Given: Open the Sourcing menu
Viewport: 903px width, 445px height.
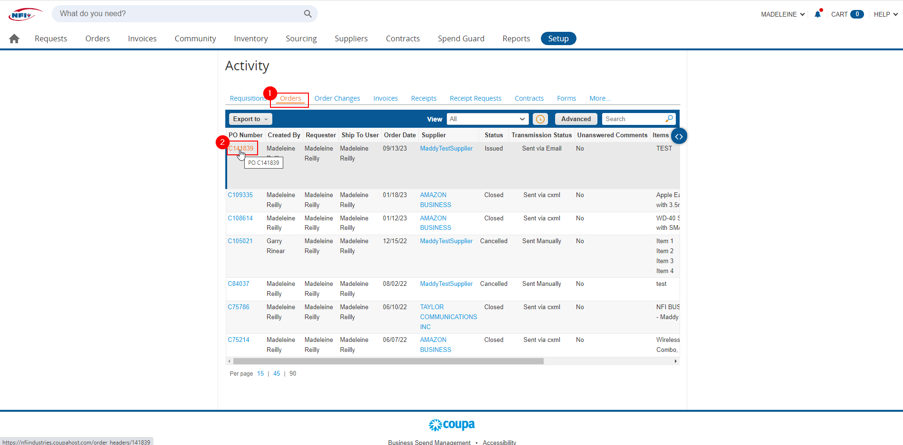Looking at the screenshot, I should [301, 38].
